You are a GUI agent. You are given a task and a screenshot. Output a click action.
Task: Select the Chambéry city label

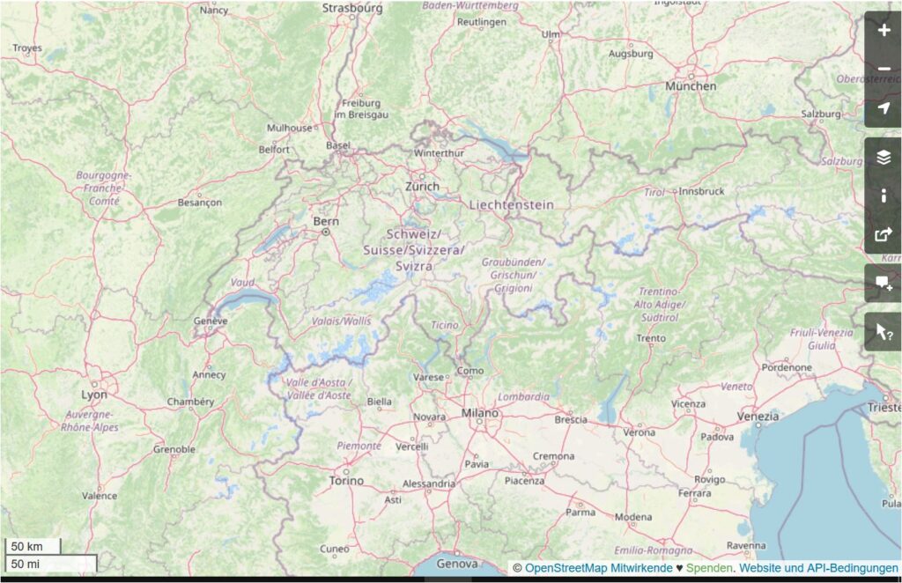click(190, 402)
